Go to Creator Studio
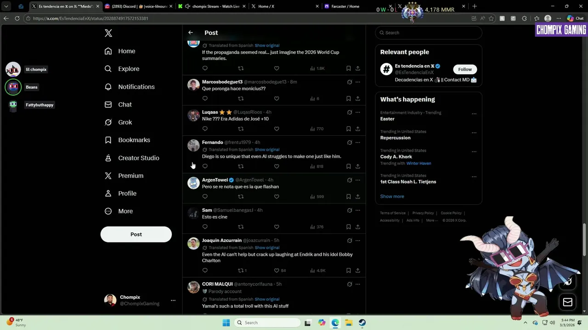The image size is (588, 330). pyautogui.click(x=132, y=158)
